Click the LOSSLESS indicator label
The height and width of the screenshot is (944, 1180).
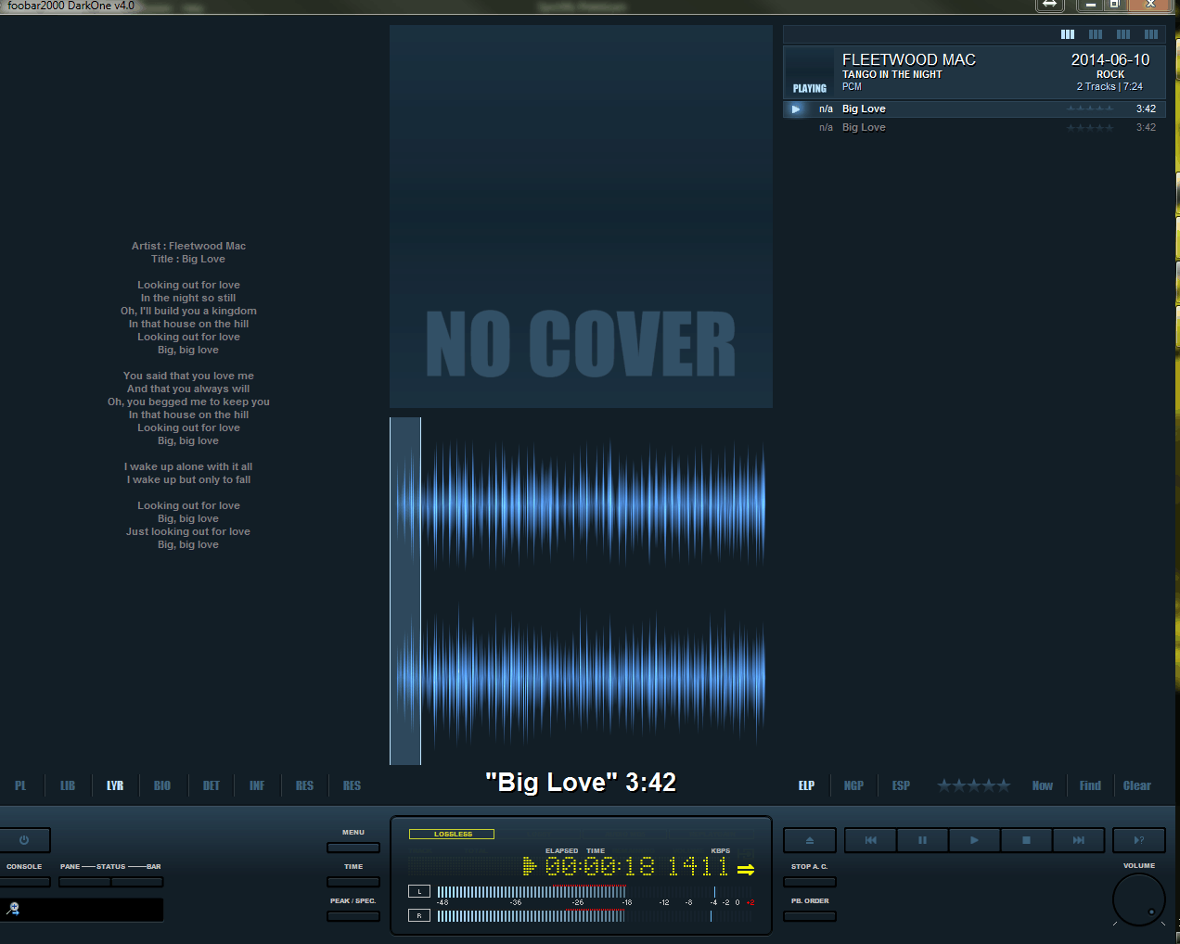tap(452, 835)
